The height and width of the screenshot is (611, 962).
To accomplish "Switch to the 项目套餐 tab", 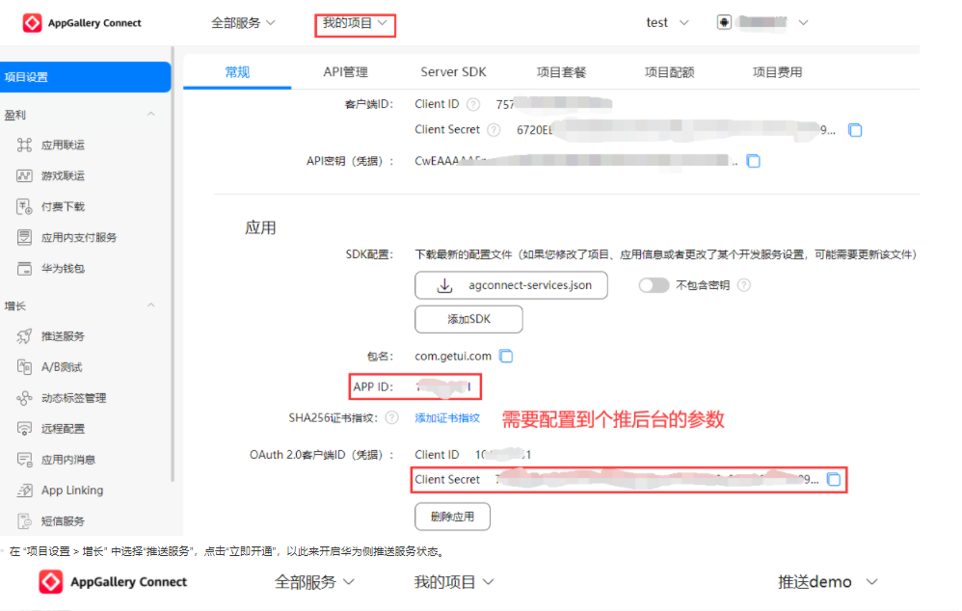I will tap(561, 72).
